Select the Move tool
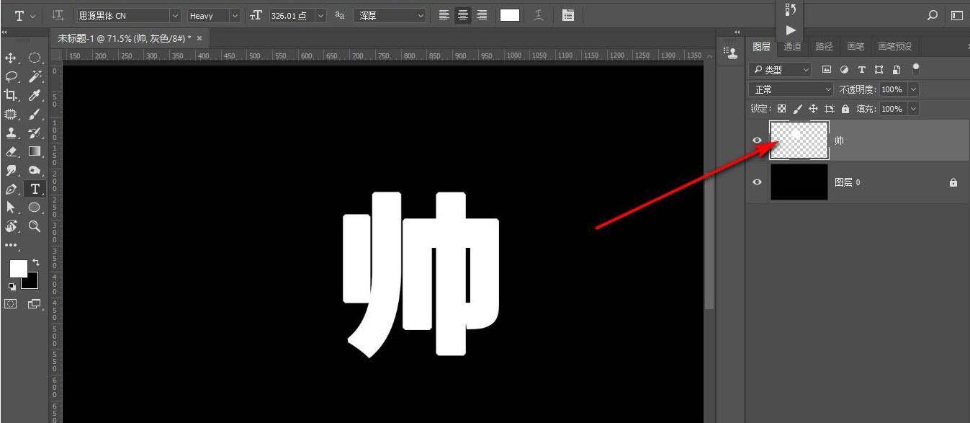Screen dimensions: 970x423 pyautogui.click(x=10, y=58)
